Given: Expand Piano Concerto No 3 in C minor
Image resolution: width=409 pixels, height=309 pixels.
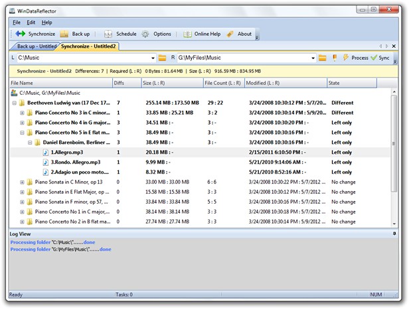Looking at the screenshot, I should tap(22, 113).
